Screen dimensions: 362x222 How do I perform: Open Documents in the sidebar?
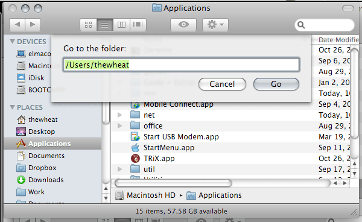point(40,156)
